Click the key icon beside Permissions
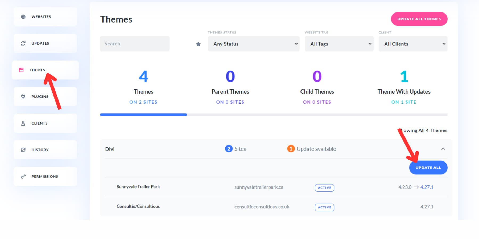 coord(23,176)
